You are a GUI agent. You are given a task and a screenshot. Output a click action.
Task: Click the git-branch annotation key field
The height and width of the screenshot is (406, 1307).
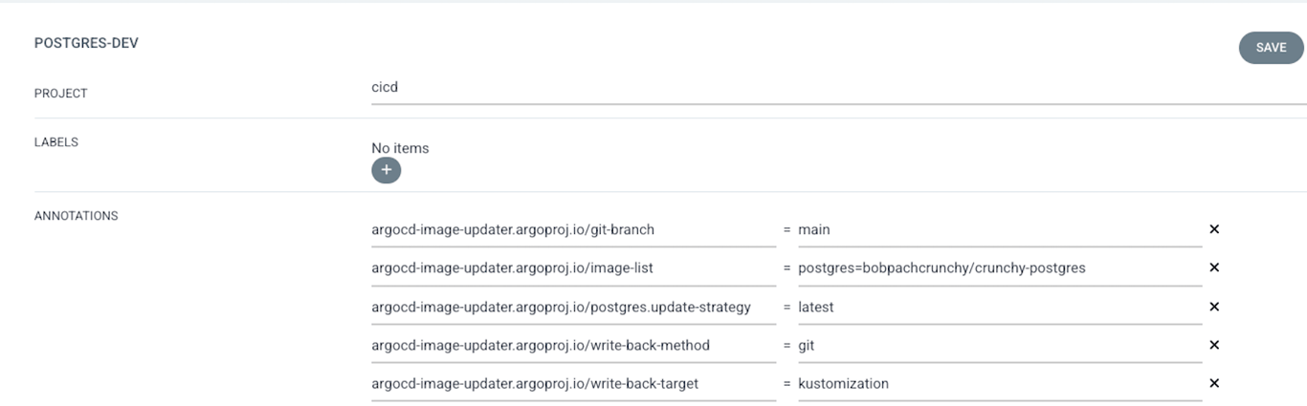(x=573, y=229)
